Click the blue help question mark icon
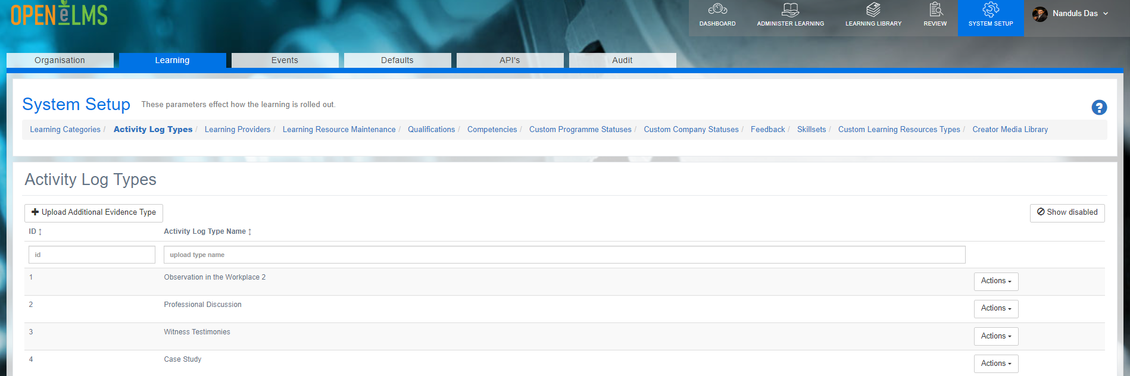The image size is (1130, 376). 1099,107
